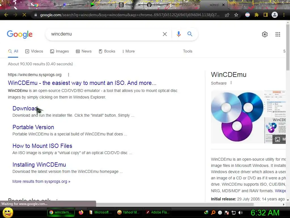Close the active wincdemu browser tab
Viewport: 290px width, 218px height.
pos(223,5)
